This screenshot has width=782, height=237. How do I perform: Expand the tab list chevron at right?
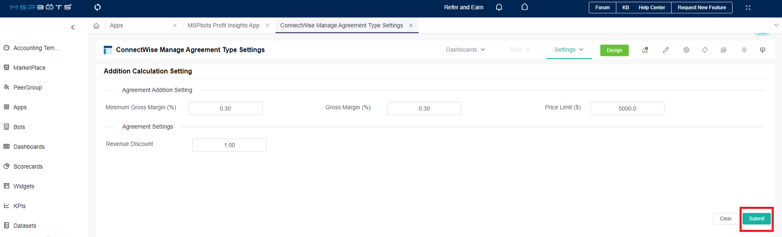pyautogui.click(x=776, y=25)
